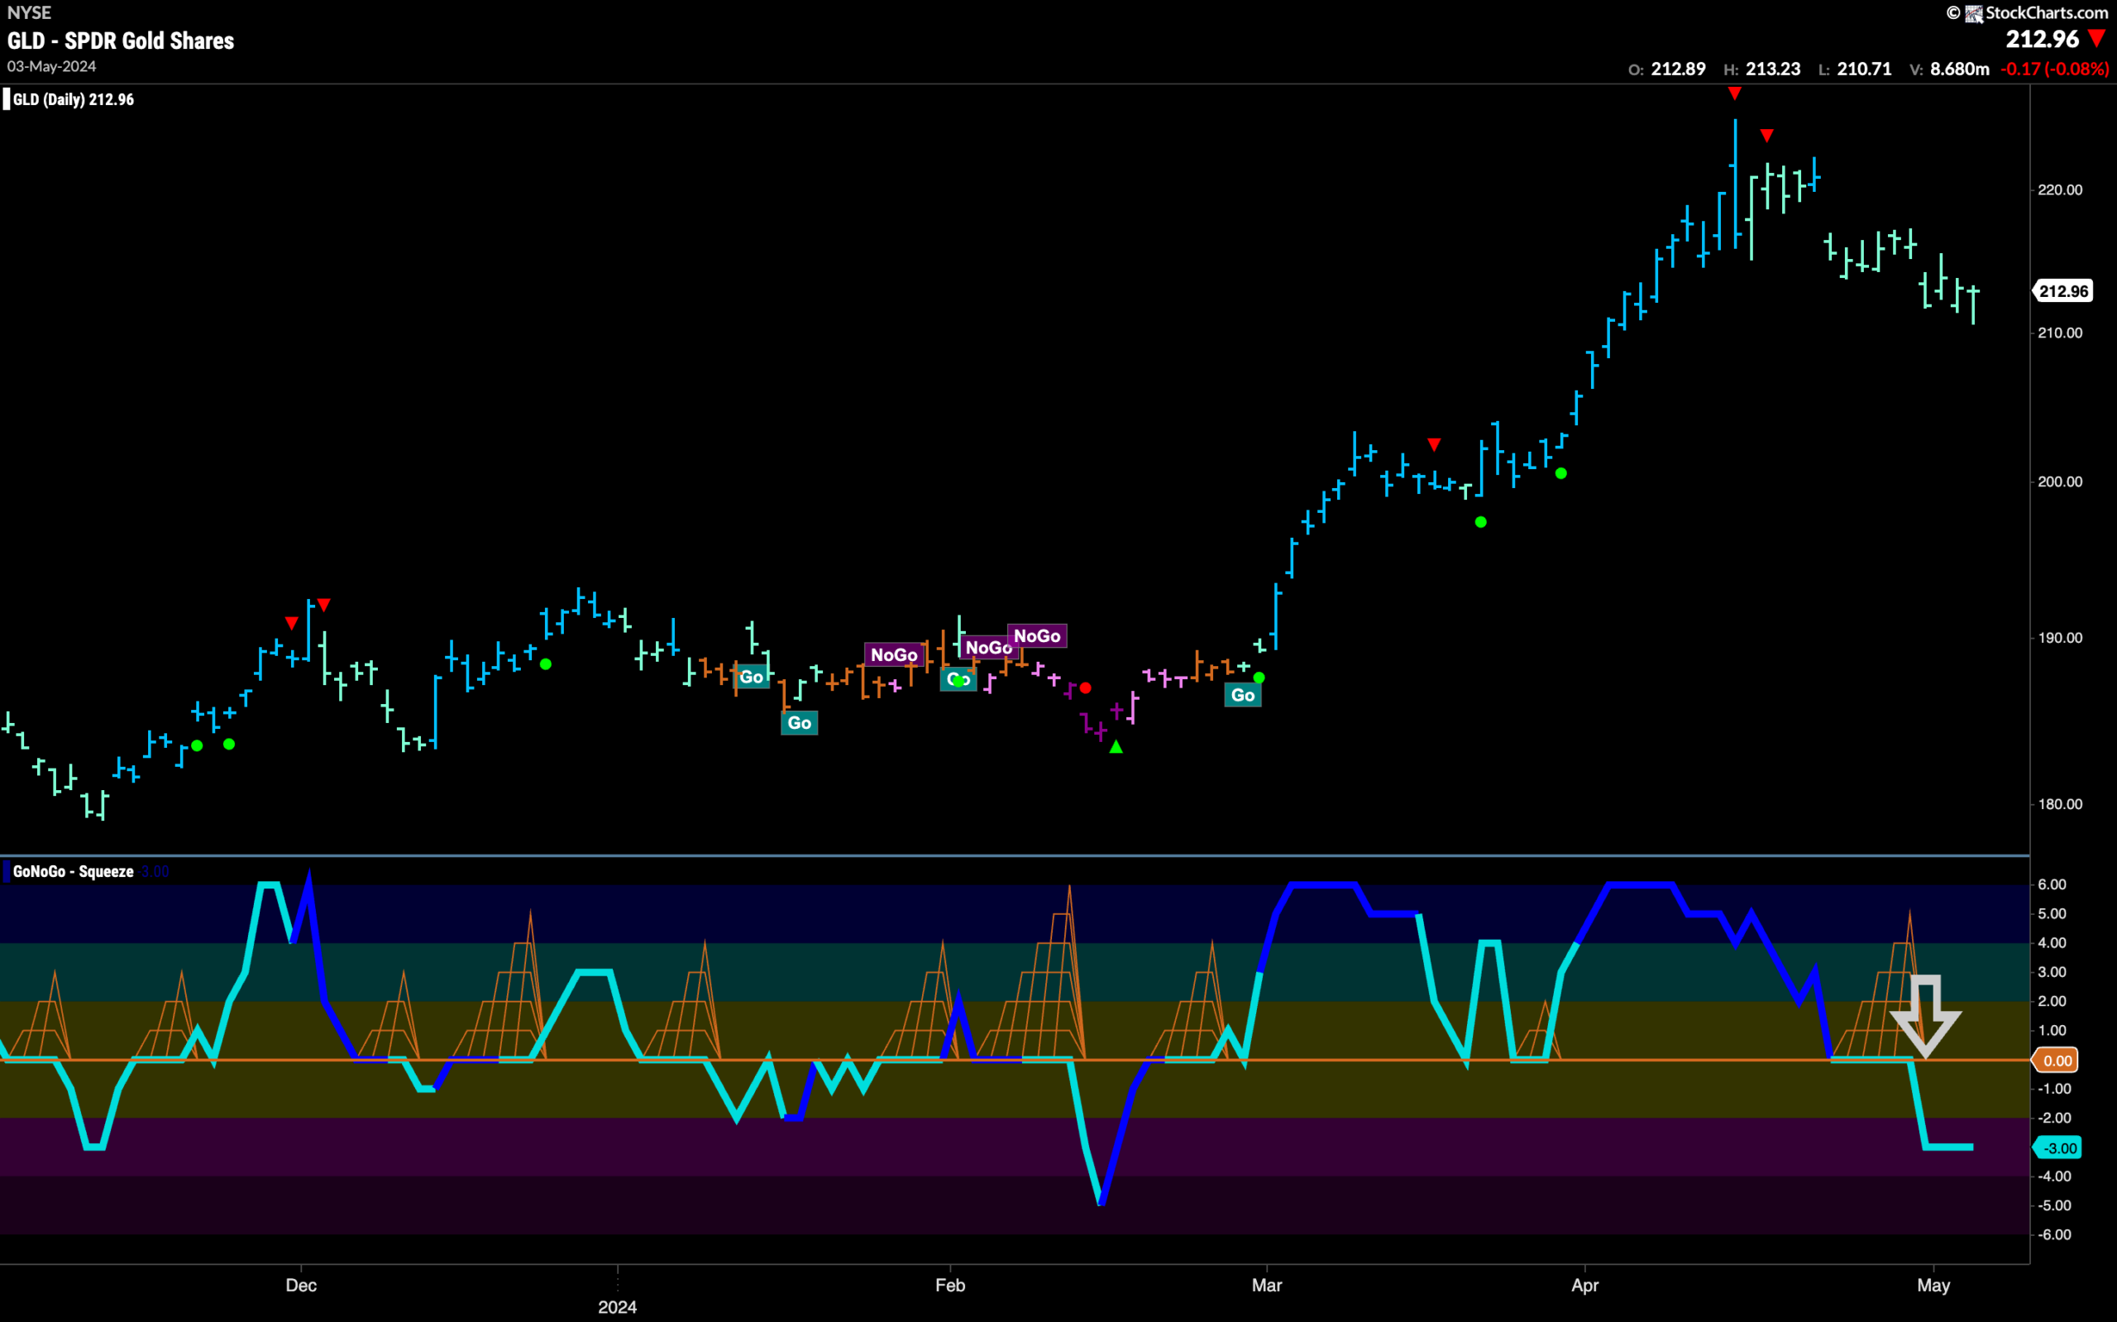Click the StockCharts.com logo icon

point(1974,13)
